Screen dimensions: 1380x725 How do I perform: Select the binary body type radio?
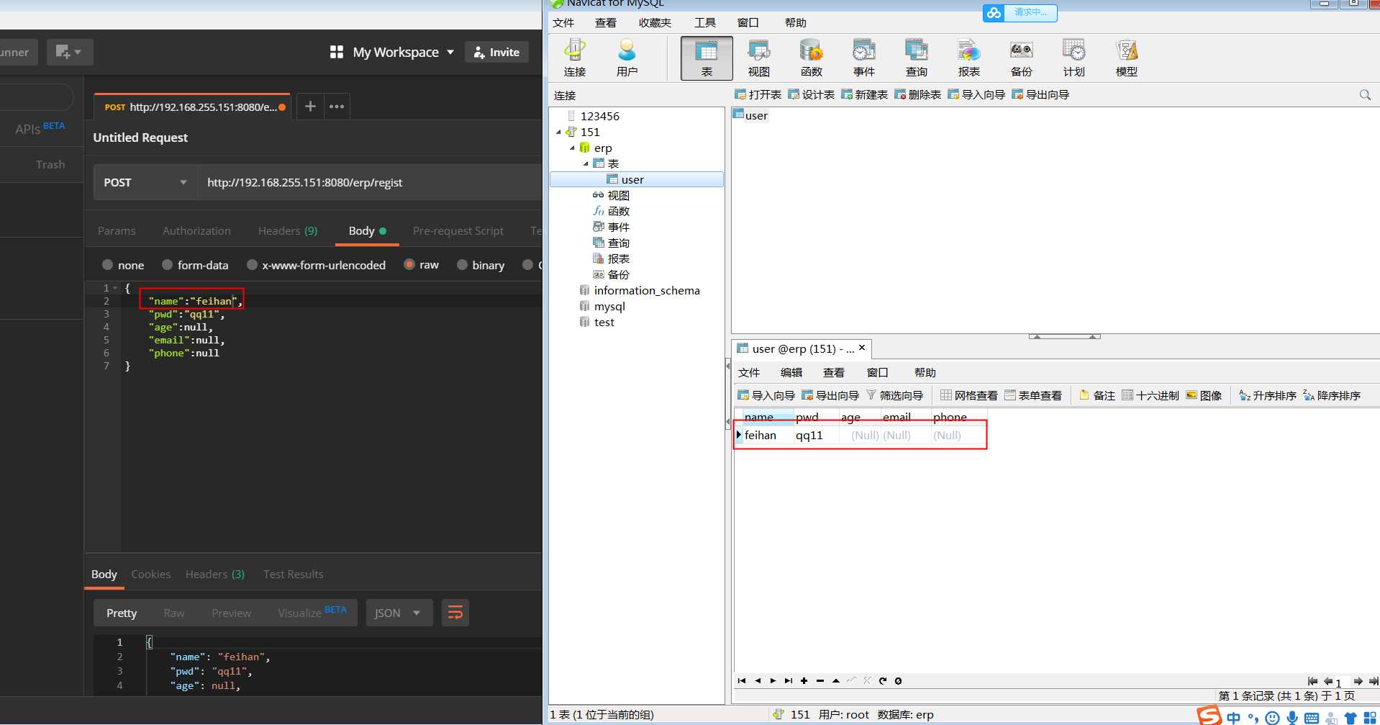(x=463, y=265)
